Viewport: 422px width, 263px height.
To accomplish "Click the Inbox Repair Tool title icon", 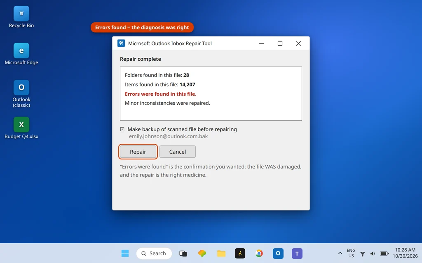I will (121, 43).
